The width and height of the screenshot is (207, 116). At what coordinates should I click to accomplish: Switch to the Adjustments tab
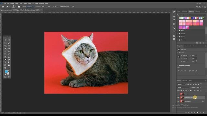tap(188, 46)
